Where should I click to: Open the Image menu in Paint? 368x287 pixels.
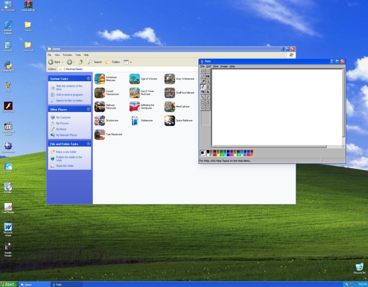click(x=224, y=66)
